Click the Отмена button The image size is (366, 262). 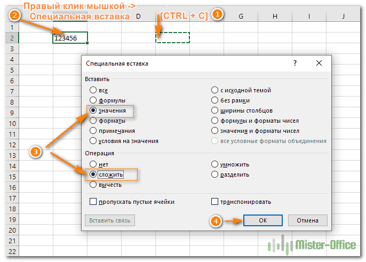[x=307, y=220]
